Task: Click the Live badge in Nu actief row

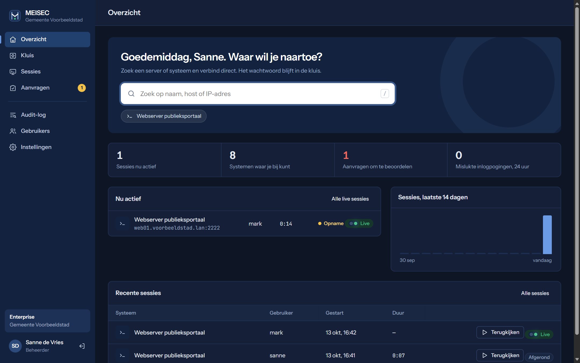Action: point(359,223)
